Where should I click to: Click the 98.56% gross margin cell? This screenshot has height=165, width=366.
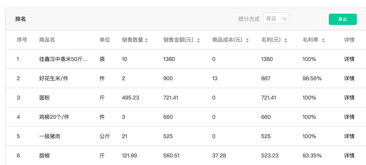click(x=312, y=78)
